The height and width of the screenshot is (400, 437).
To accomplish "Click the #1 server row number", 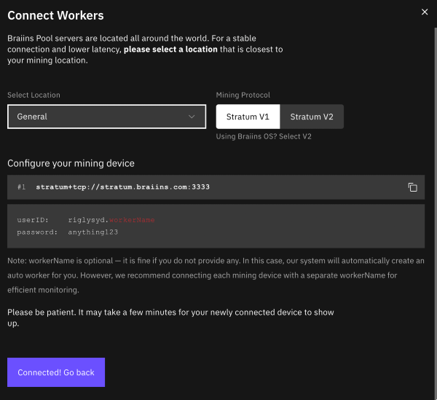I will [21, 187].
